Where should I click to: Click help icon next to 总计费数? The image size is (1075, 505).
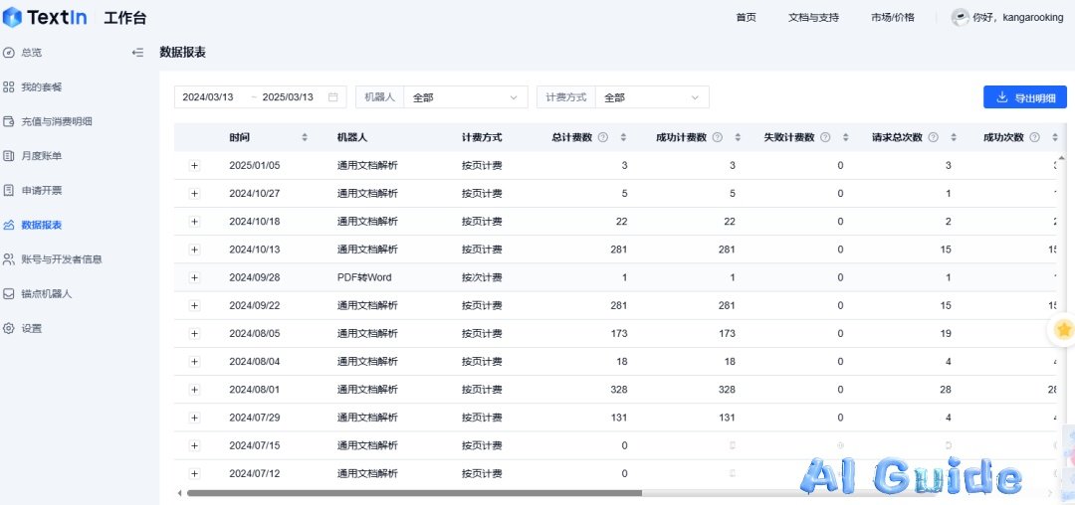tap(603, 137)
